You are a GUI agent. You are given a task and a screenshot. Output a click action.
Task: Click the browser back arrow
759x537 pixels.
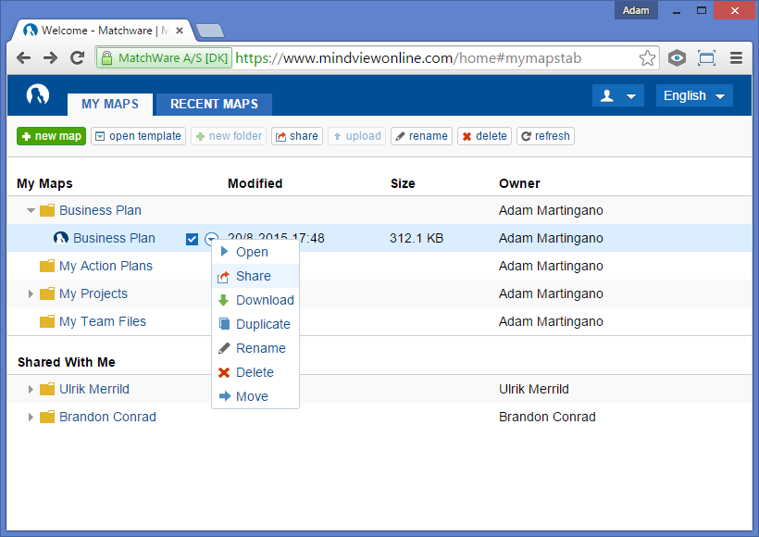pos(23,57)
